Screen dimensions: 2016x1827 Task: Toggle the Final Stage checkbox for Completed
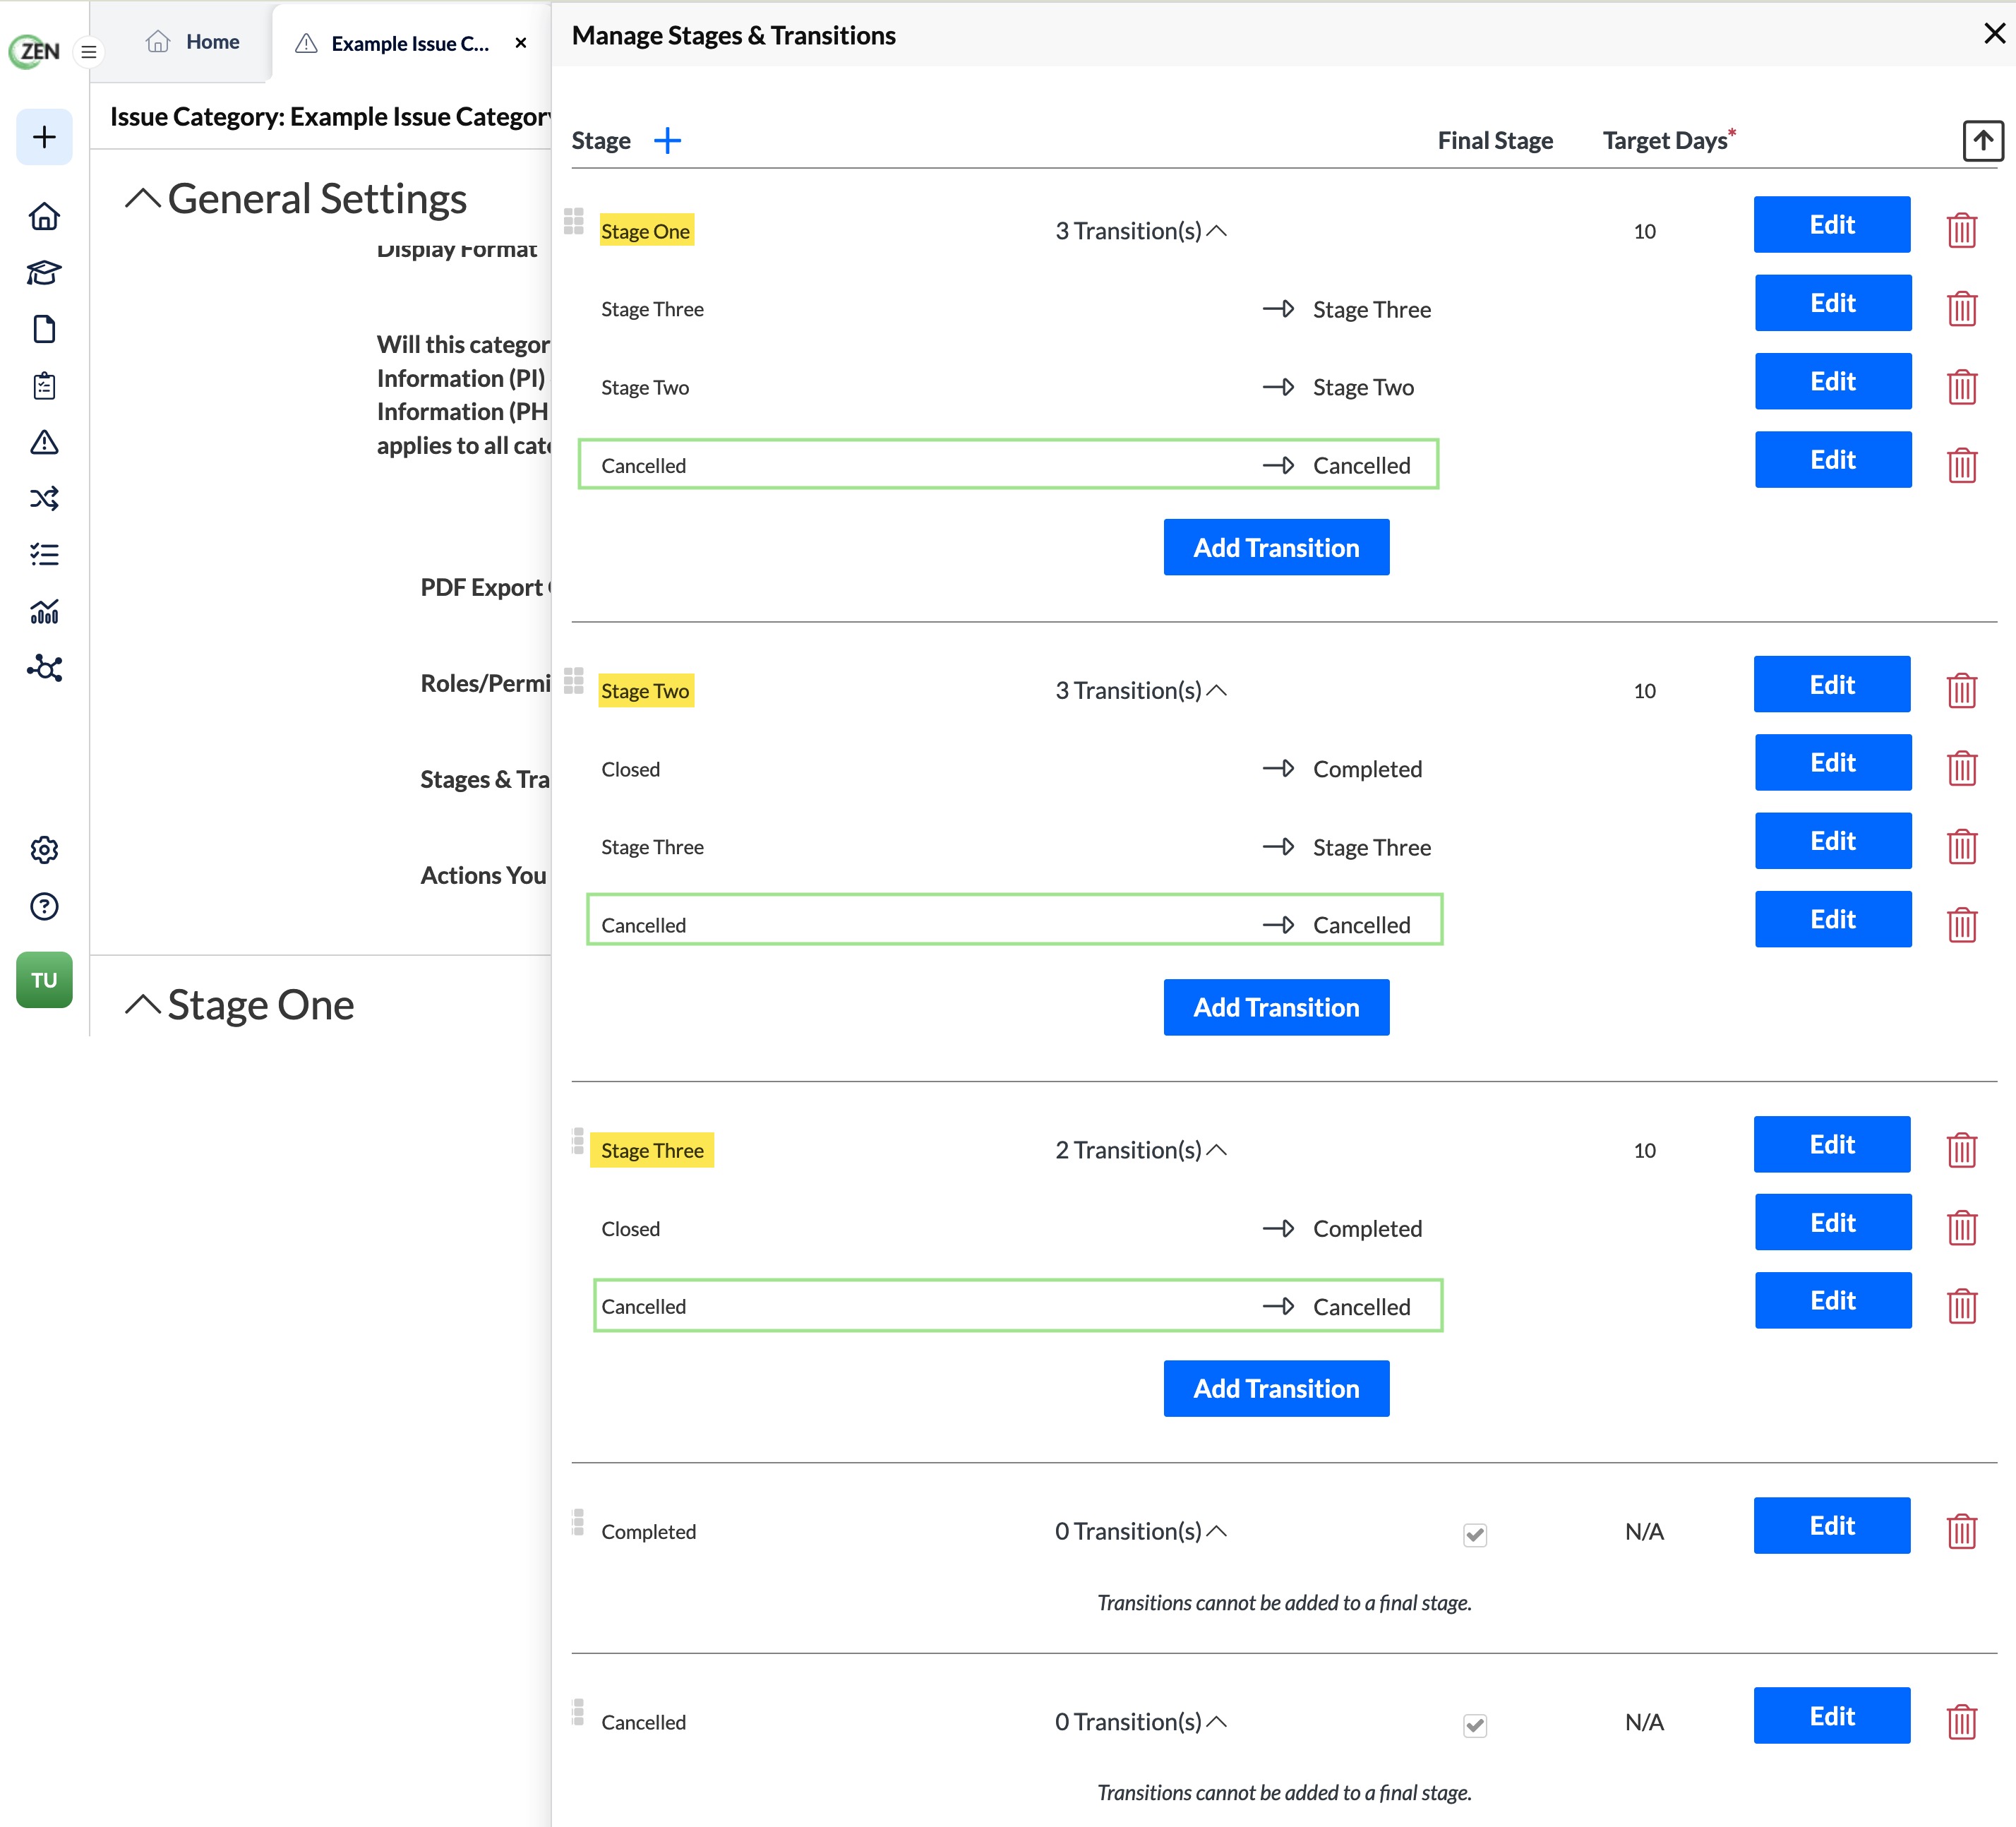point(1475,1534)
